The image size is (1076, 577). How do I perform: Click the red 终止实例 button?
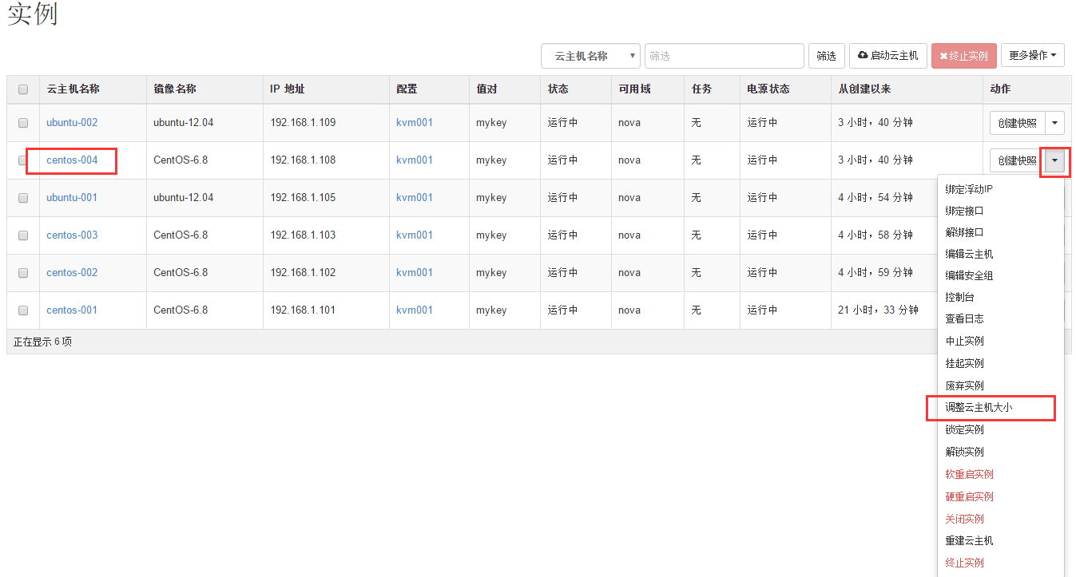click(x=964, y=56)
